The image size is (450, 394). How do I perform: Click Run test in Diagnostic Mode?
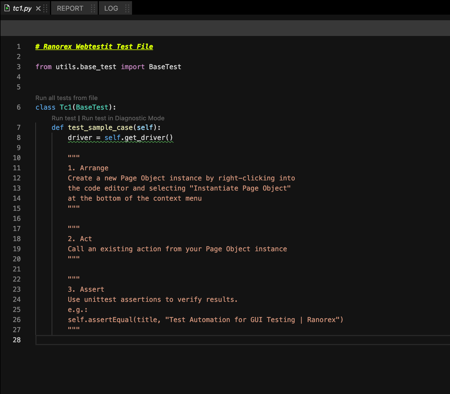pos(123,118)
